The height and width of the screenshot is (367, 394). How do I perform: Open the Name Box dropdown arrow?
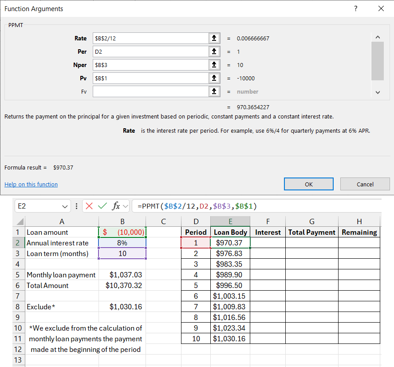65,206
